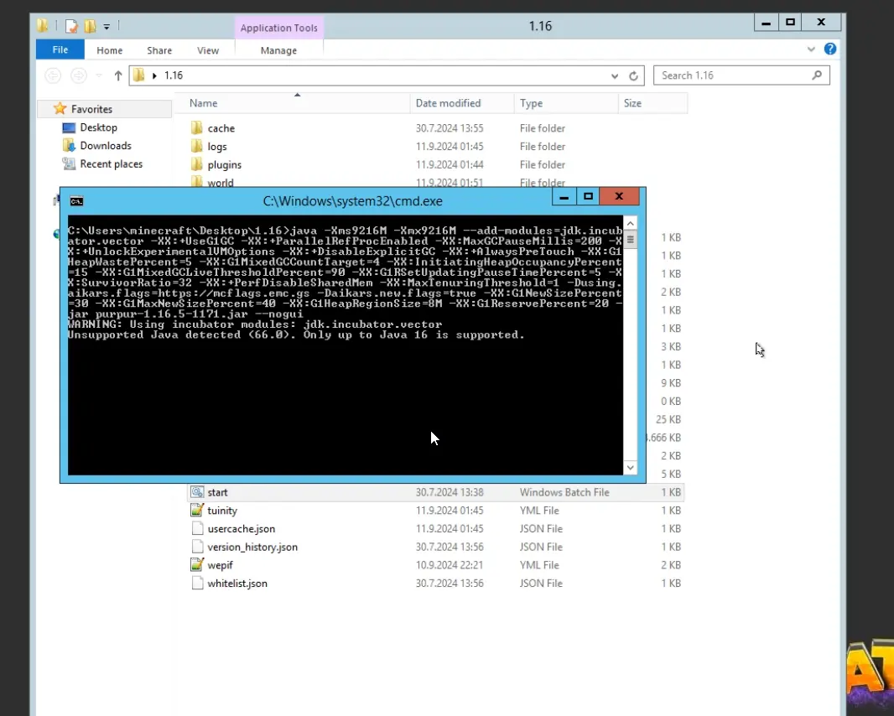Select the tuinity YML file icon
Screen dimensions: 894x716
tap(197, 511)
